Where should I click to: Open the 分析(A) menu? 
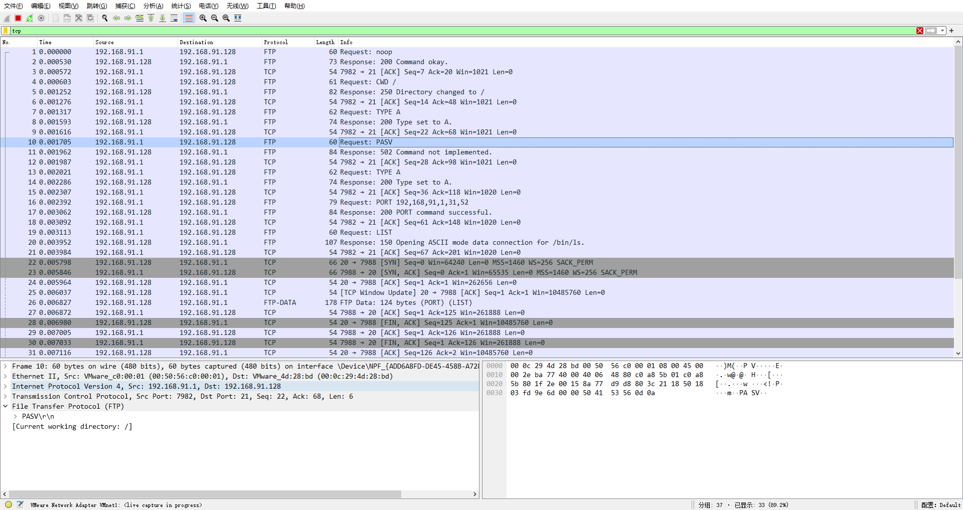(x=153, y=6)
